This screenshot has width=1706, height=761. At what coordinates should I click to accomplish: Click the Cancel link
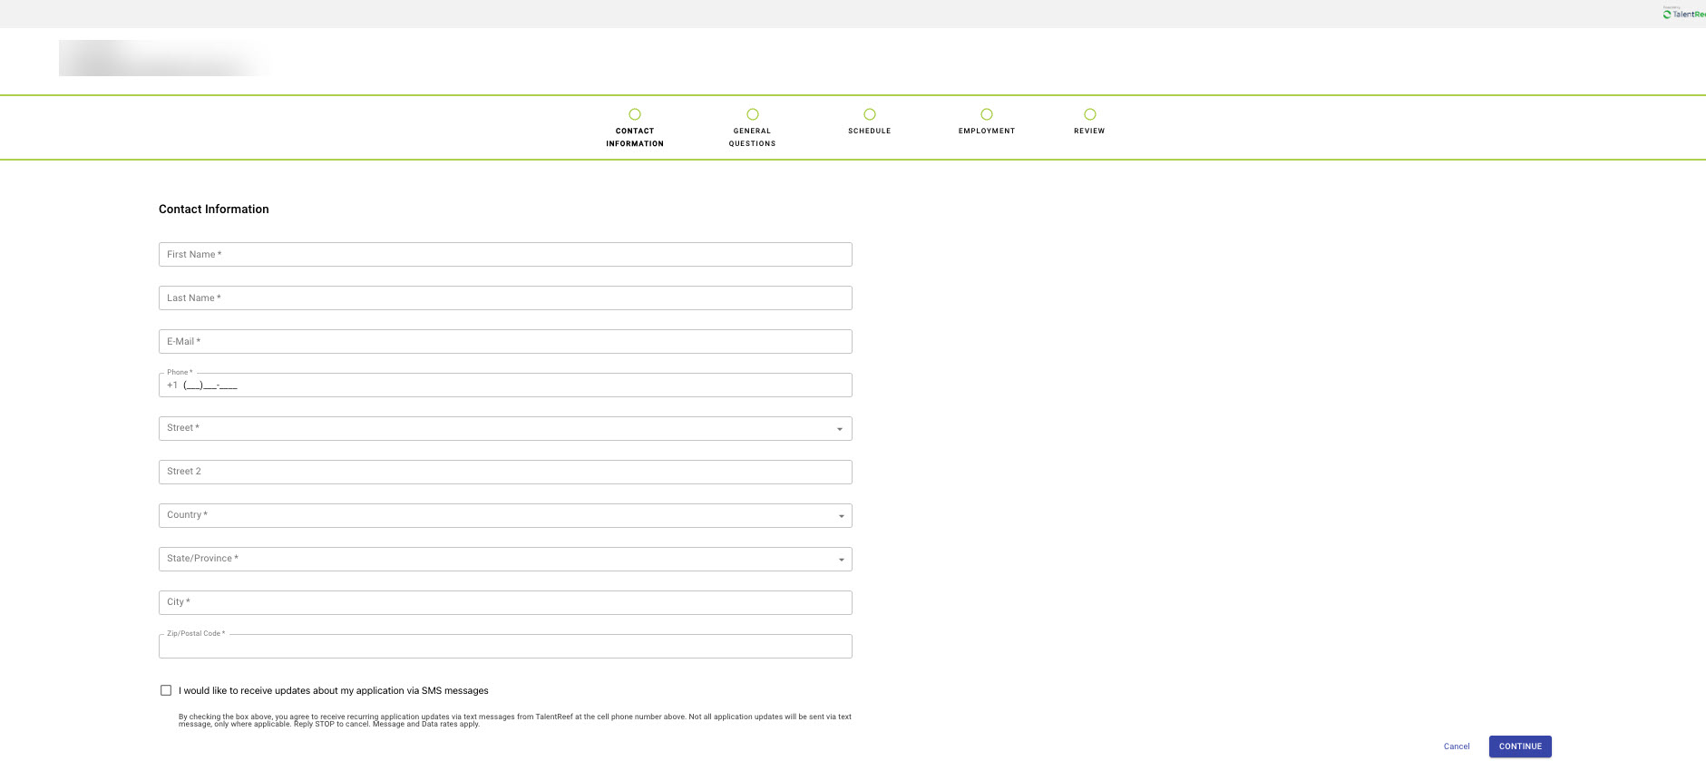pyautogui.click(x=1456, y=746)
